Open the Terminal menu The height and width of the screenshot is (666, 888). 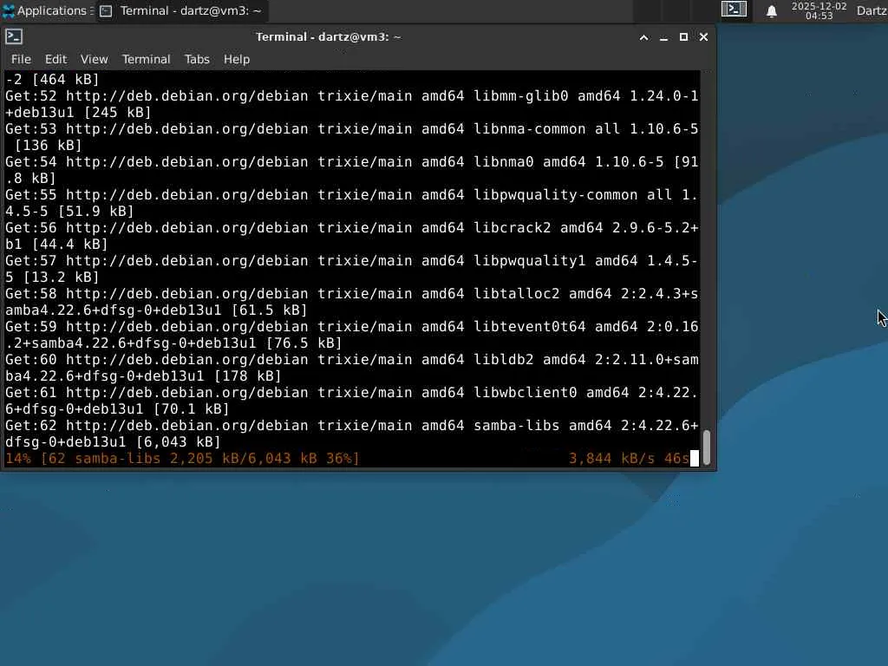tap(146, 60)
